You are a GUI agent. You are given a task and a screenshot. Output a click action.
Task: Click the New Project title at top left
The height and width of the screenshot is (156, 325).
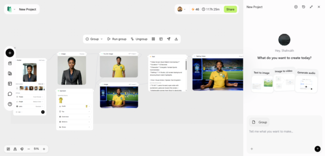tap(28, 9)
